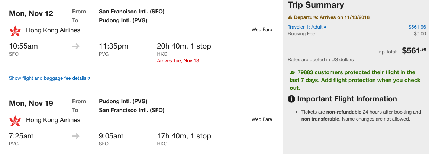The height and width of the screenshot is (154, 429).
Task: Click the Web Fare label on the Nov 19 flight
Action: click(262, 119)
